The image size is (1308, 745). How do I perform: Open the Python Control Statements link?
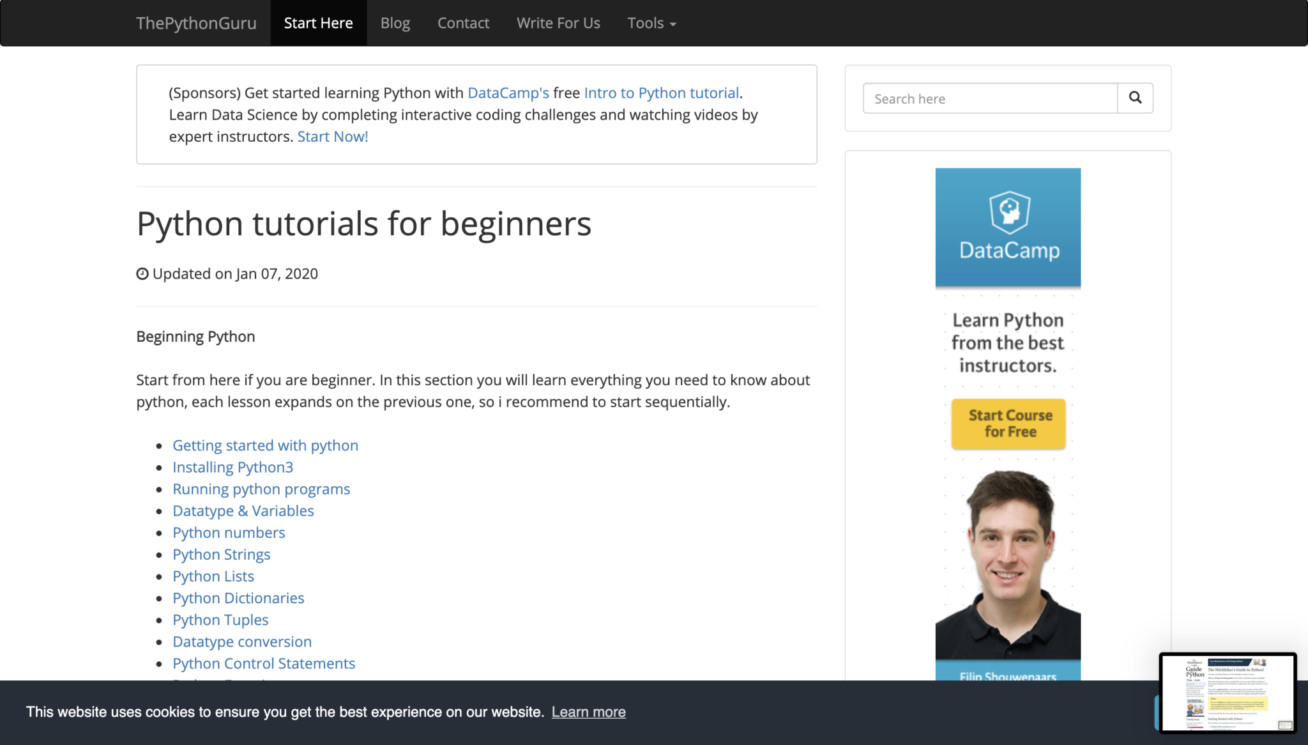tap(263, 663)
